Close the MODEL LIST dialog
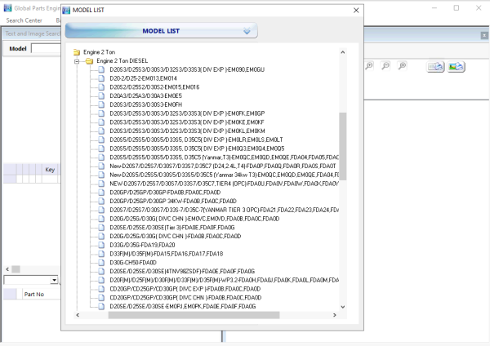Screen dimensions: 490x346 (x=356, y=11)
